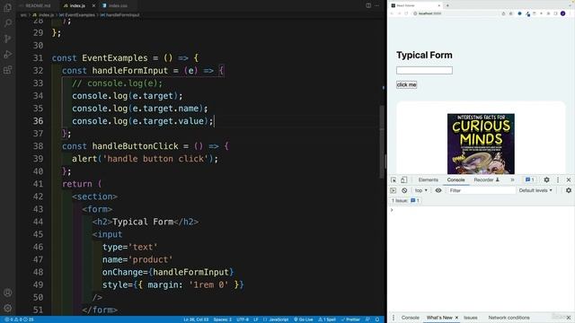Reload the localhost page
This screenshot has width=575, height=323.
pos(406,13)
